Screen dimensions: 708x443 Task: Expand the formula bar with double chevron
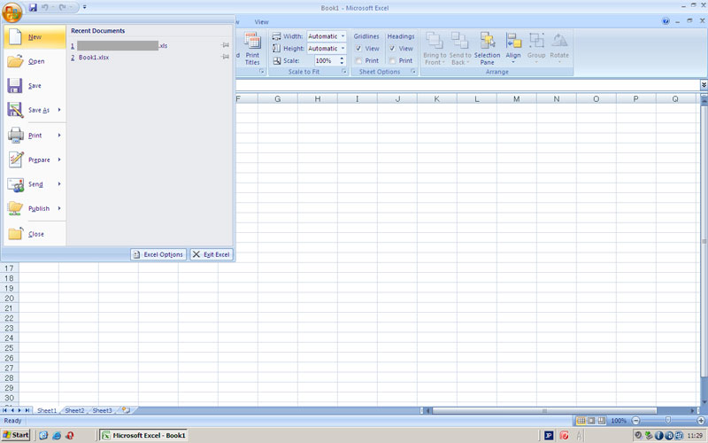pyautogui.click(x=704, y=84)
